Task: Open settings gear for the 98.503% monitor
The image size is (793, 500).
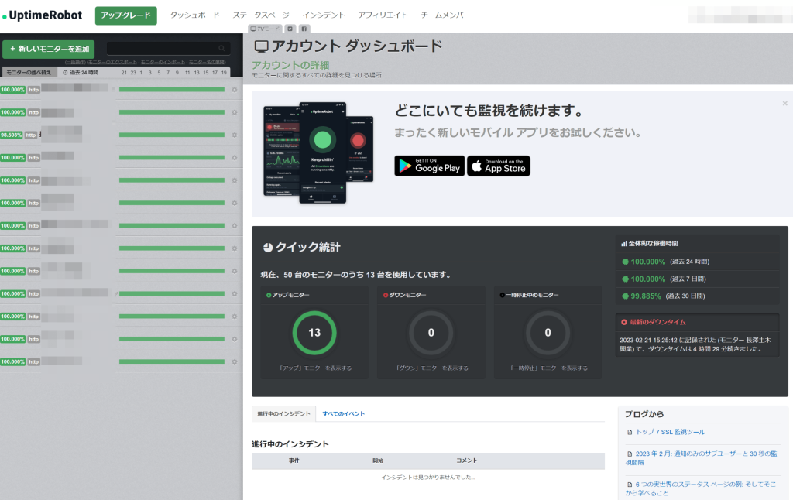Action: pyautogui.click(x=235, y=135)
